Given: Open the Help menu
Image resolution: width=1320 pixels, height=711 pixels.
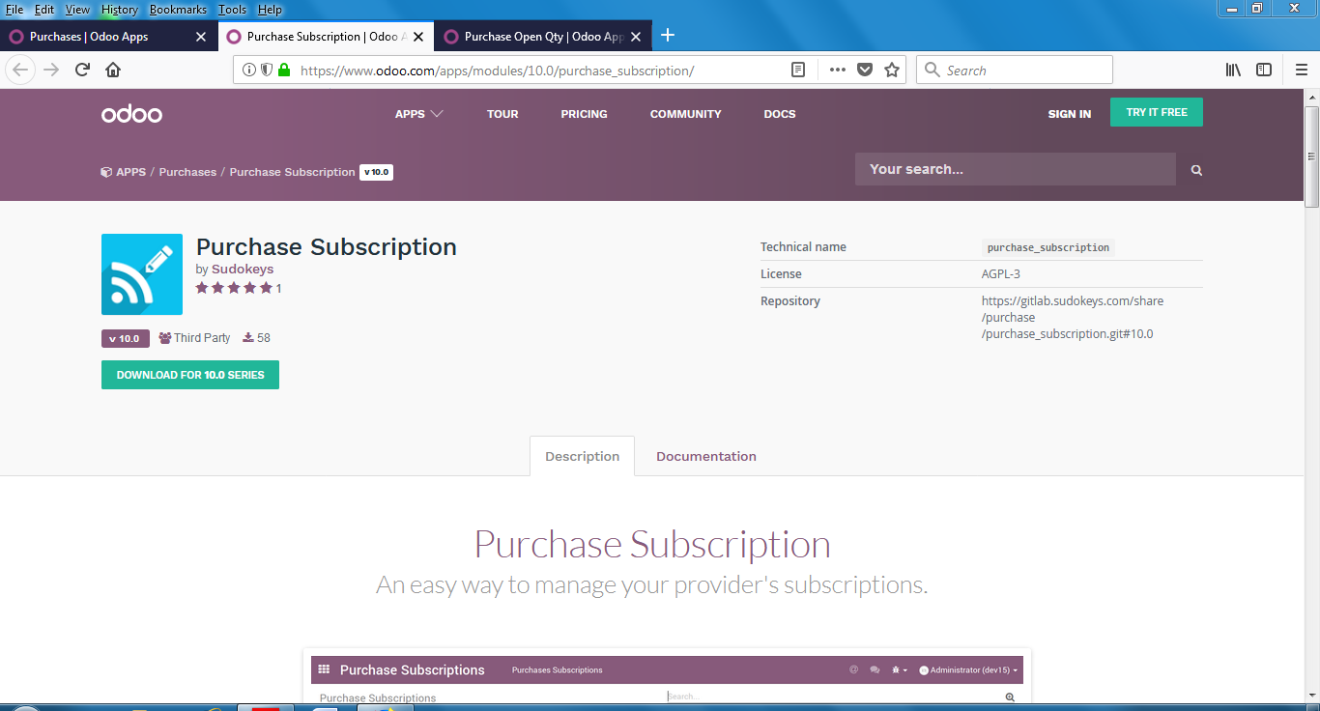Looking at the screenshot, I should coord(270,10).
